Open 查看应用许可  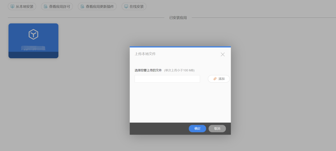pyautogui.click(x=57, y=7)
